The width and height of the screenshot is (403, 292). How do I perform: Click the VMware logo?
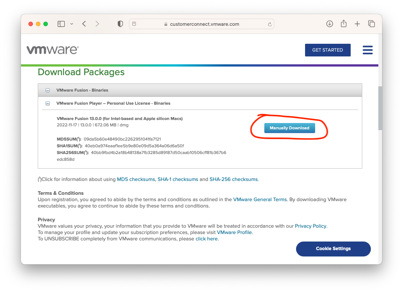[53, 50]
